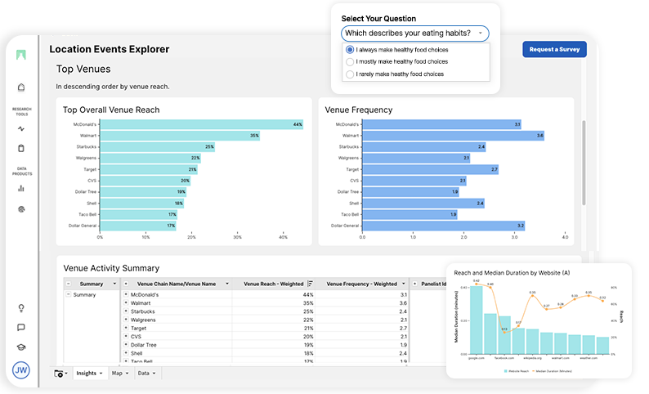Open the activity pulse research tool icon

click(x=21, y=128)
